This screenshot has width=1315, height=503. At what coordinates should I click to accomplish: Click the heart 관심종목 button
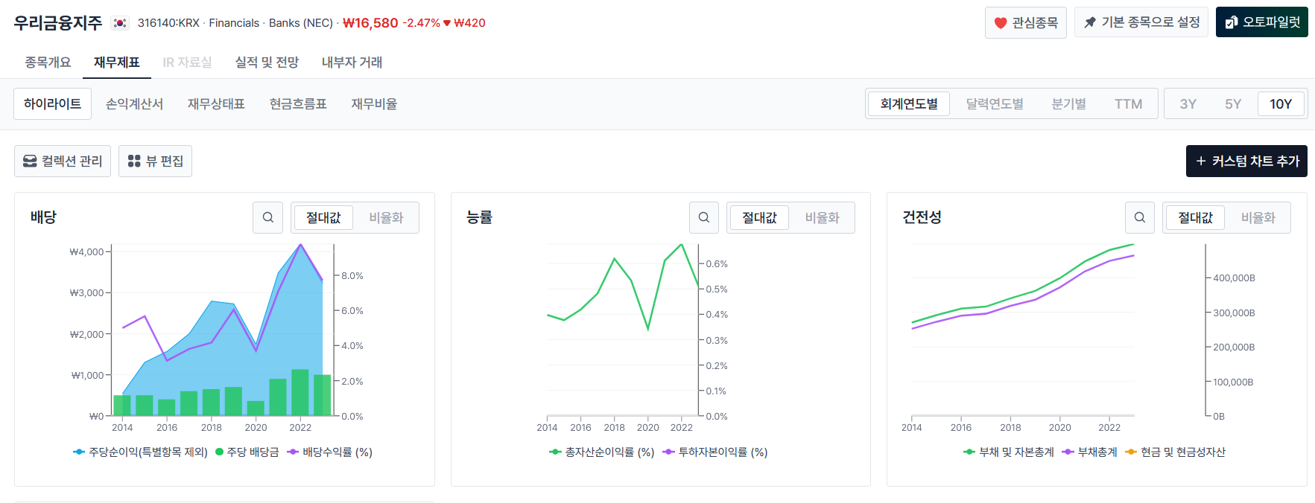[1026, 22]
